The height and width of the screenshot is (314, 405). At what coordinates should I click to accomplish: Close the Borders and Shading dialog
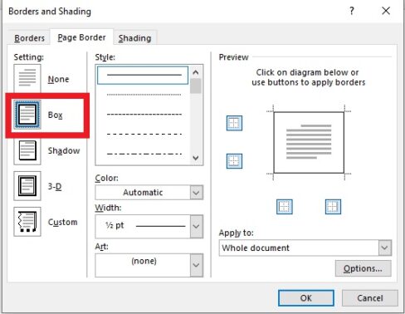386,11
